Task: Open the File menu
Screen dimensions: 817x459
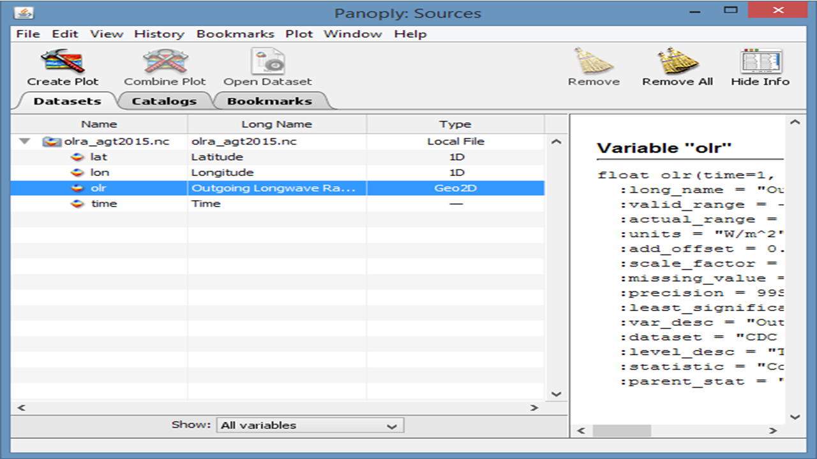Action: pos(28,34)
